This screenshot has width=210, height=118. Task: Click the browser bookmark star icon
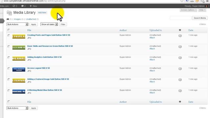[182, 1]
